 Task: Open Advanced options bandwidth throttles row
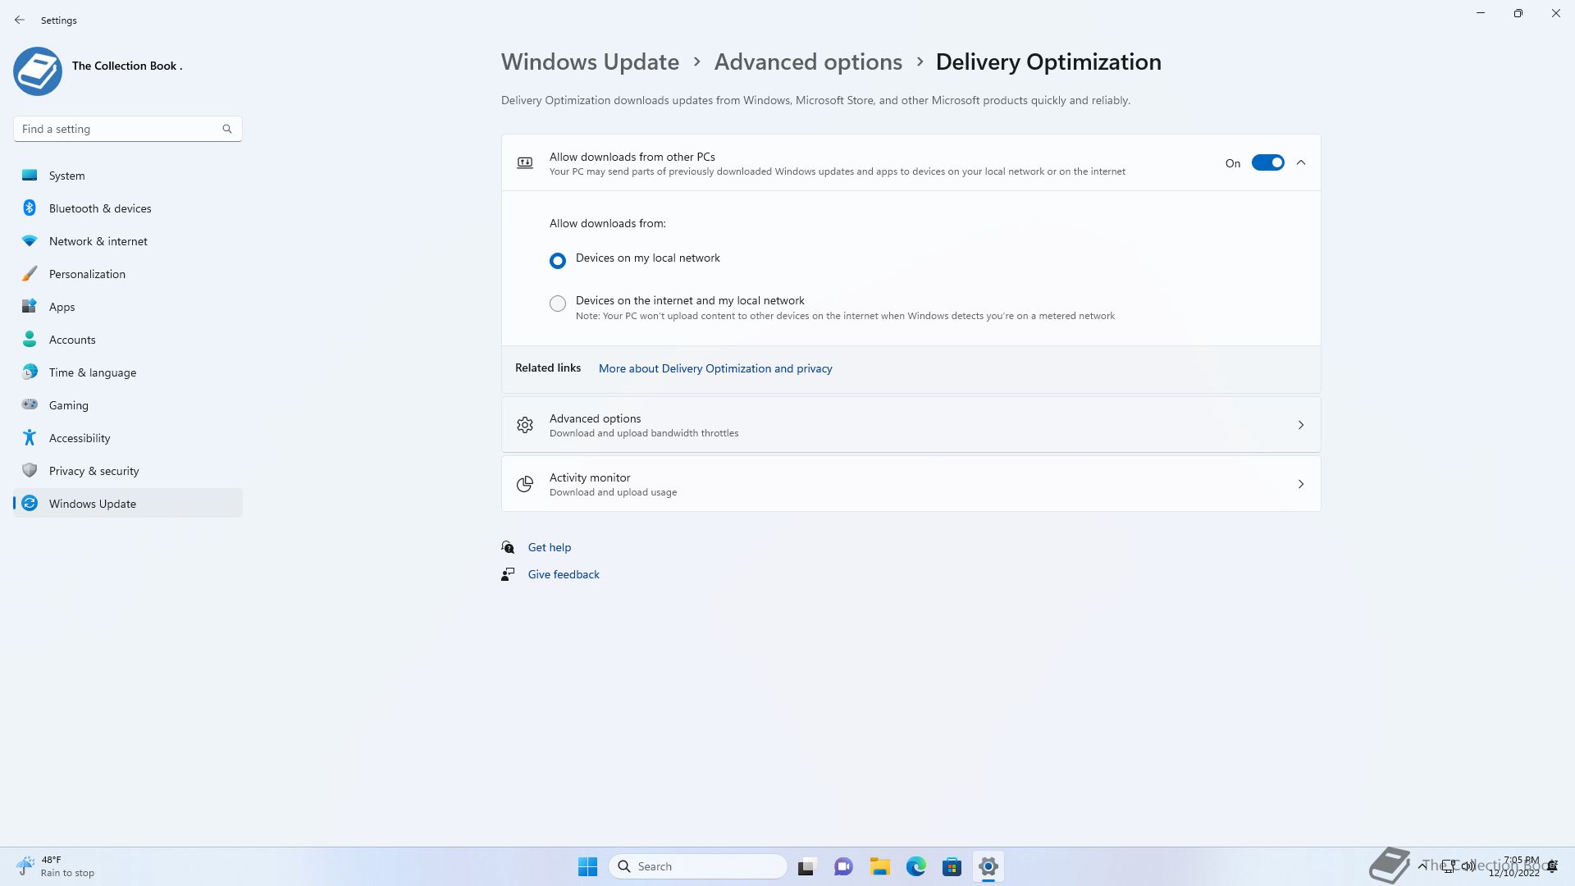(x=911, y=425)
